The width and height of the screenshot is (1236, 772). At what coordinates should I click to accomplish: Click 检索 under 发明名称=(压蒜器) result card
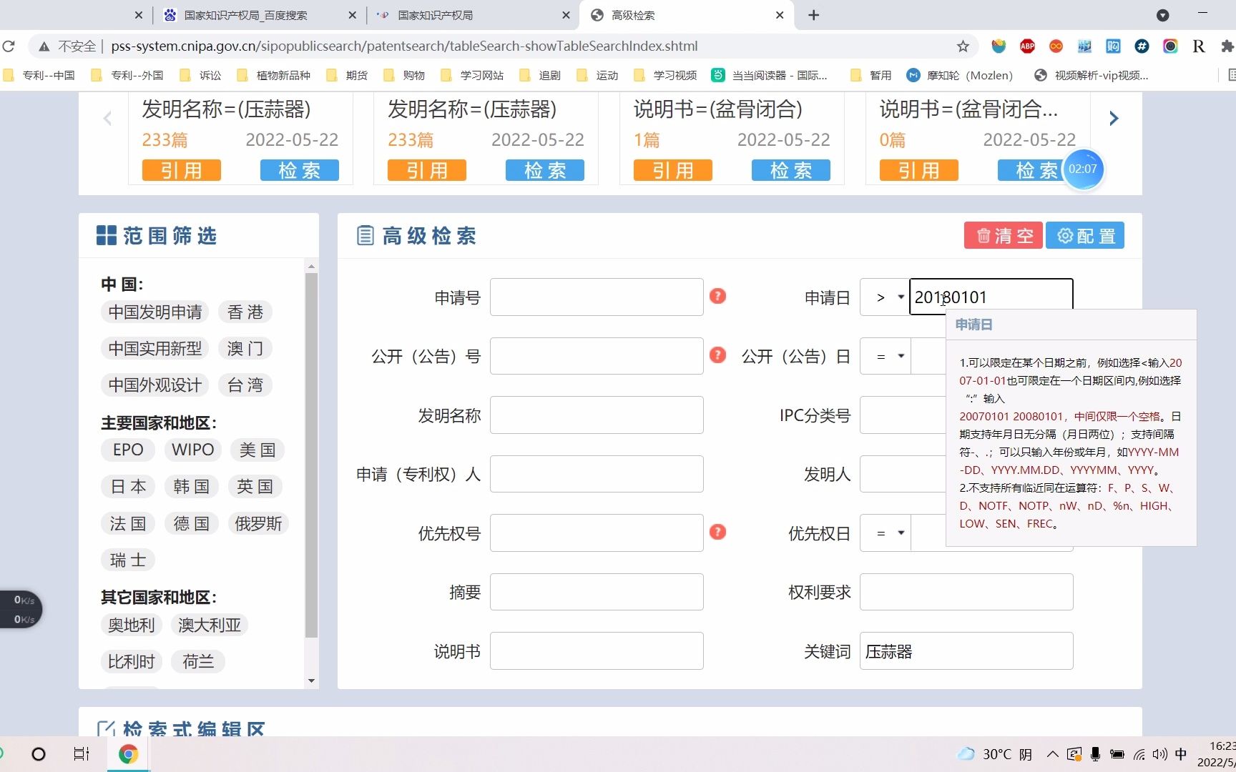coord(299,170)
